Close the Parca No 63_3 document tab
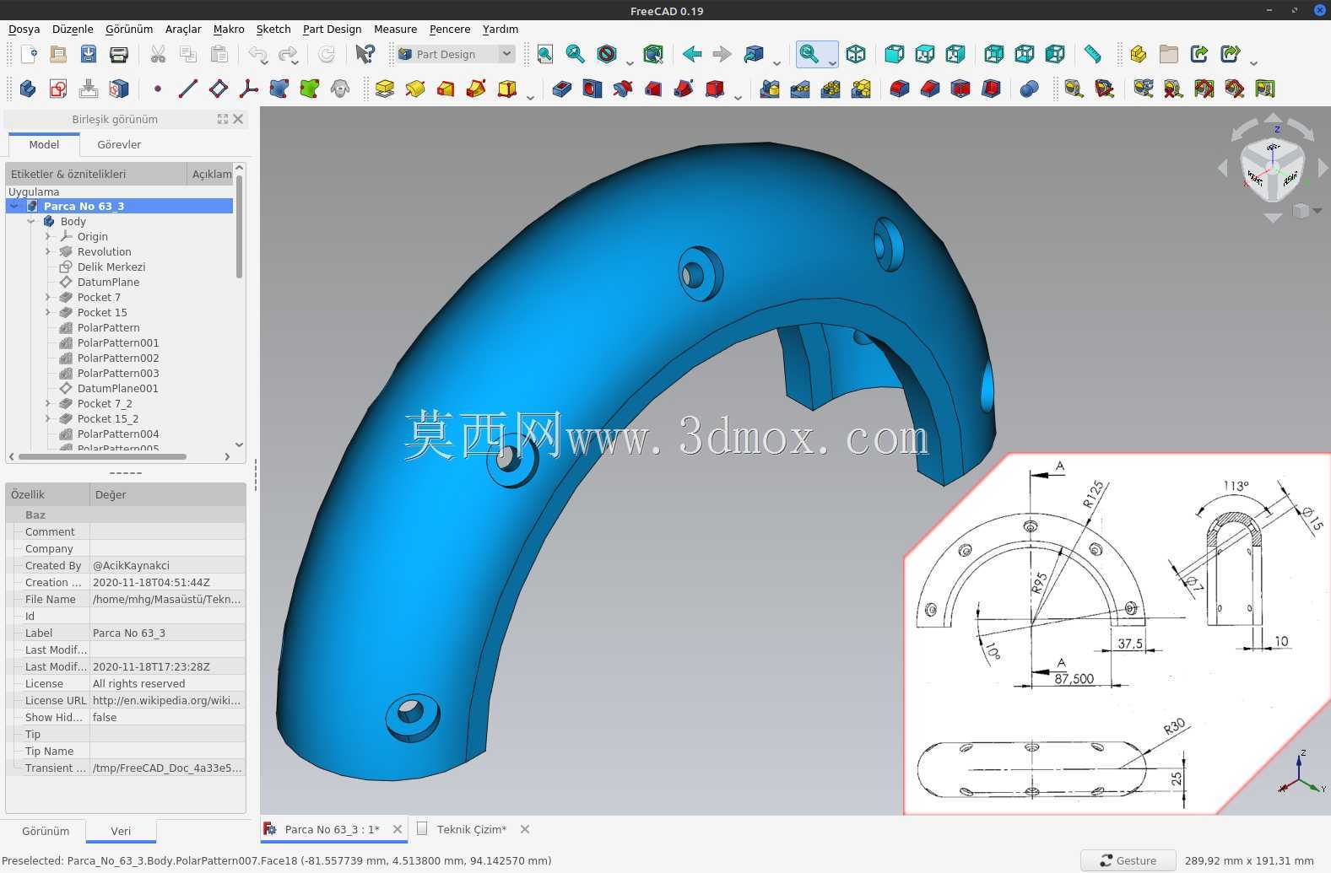Image resolution: width=1331 pixels, height=873 pixels. pos(398,829)
